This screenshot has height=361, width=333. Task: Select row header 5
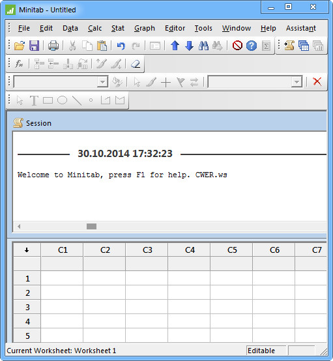tap(27, 336)
